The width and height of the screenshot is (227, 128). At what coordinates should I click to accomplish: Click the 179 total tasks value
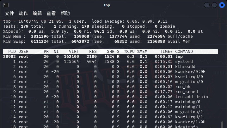25,26
